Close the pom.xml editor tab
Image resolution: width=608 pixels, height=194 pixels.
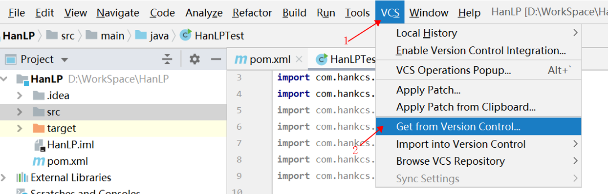[x=299, y=59]
